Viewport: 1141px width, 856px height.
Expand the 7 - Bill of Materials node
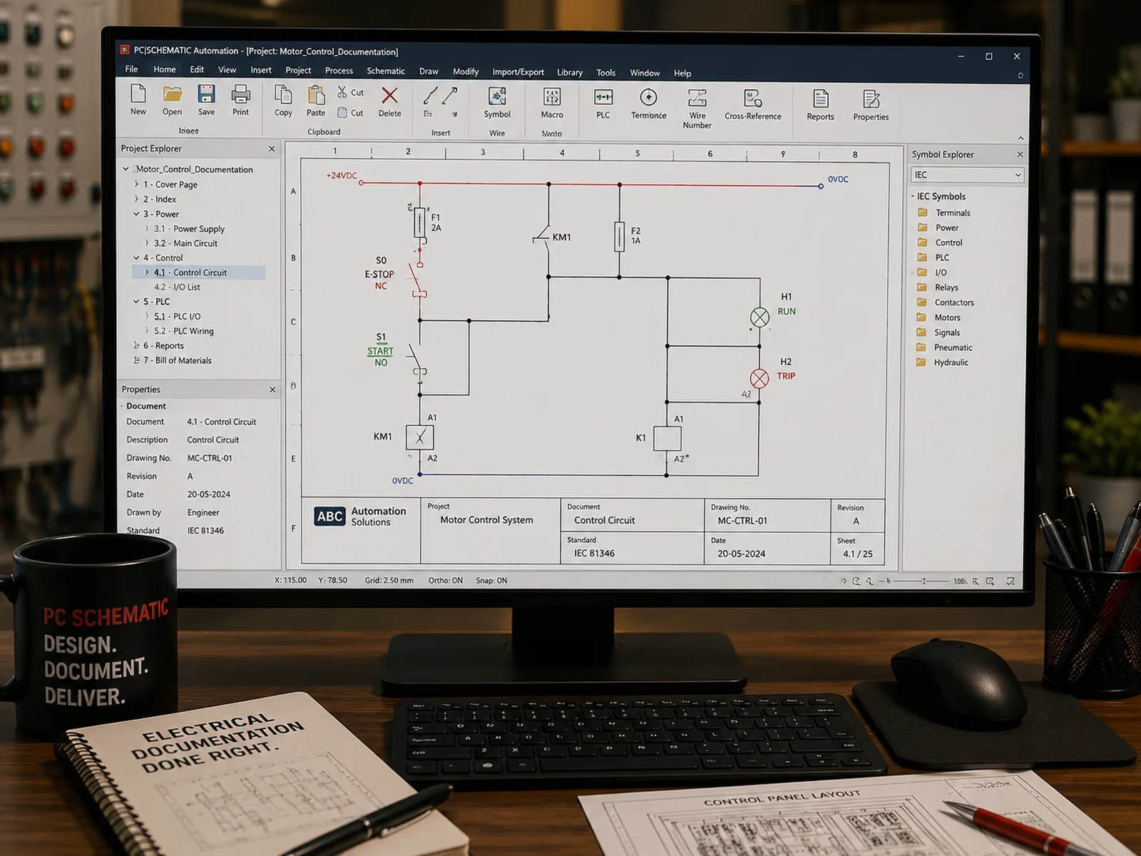[136, 360]
